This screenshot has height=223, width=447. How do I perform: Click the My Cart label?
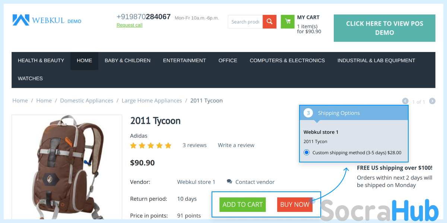[x=308, y=17]
